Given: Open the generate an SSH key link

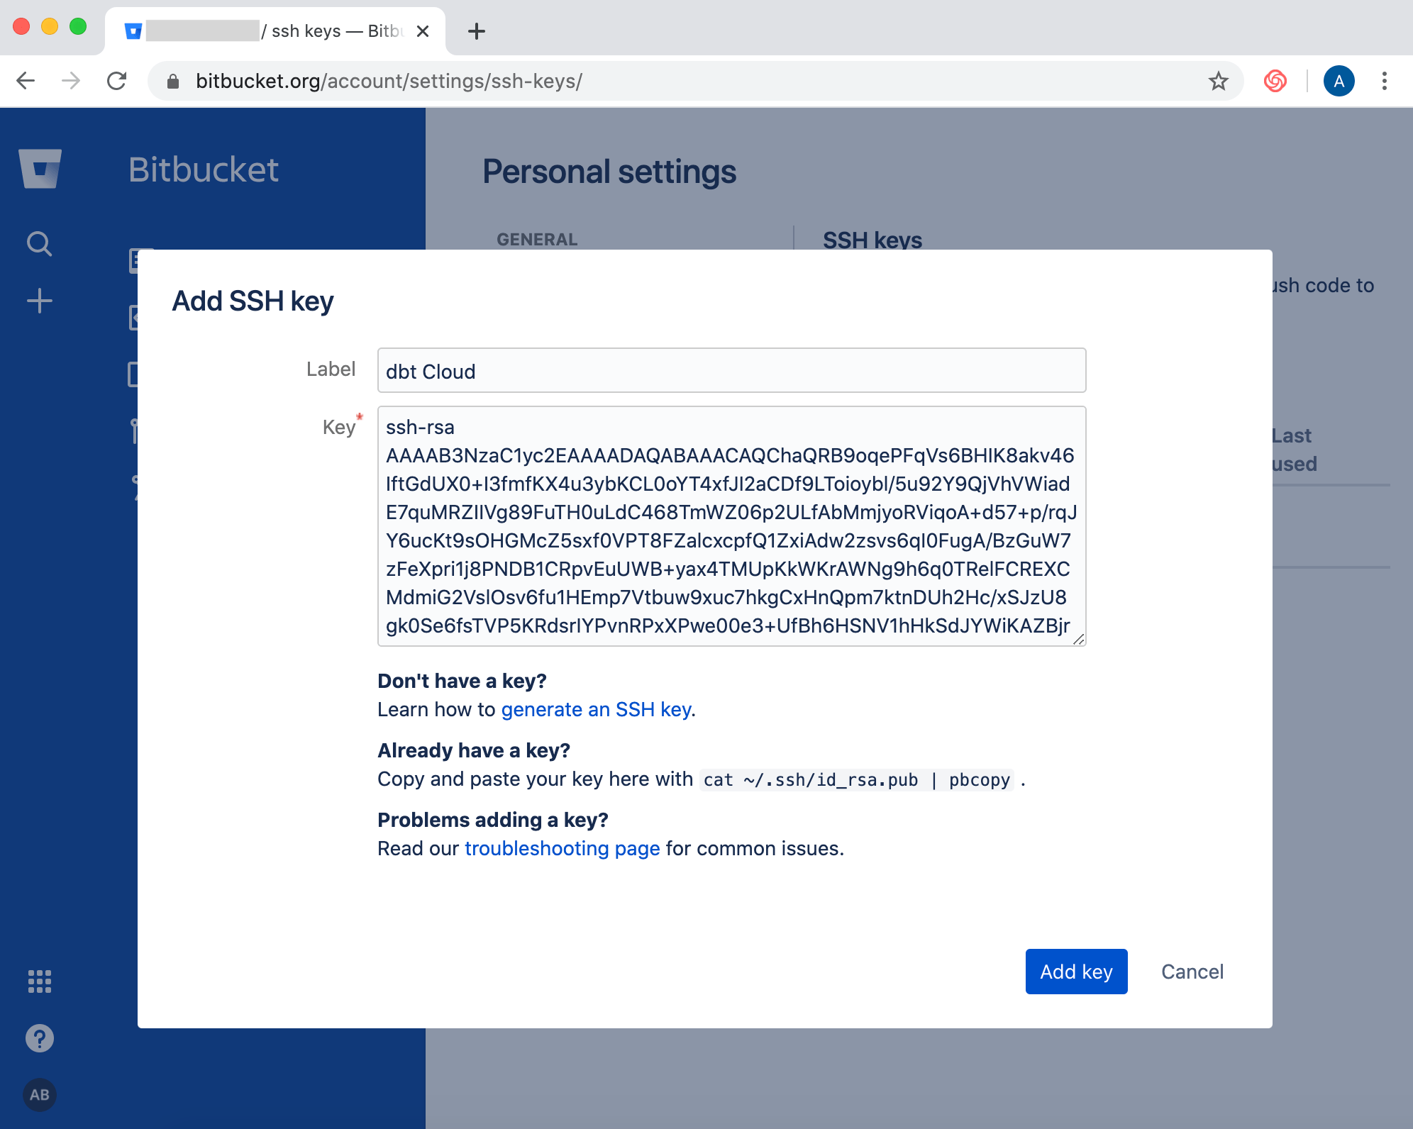Looking at the screenshot, I should [x=597, y=710].
